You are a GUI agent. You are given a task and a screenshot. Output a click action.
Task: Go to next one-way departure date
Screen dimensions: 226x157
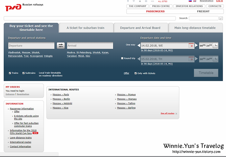[x=196, y=45]
